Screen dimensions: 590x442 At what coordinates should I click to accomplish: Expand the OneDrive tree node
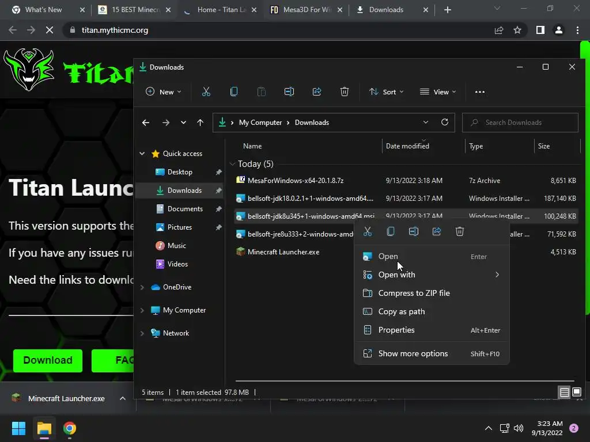point(142,287)
